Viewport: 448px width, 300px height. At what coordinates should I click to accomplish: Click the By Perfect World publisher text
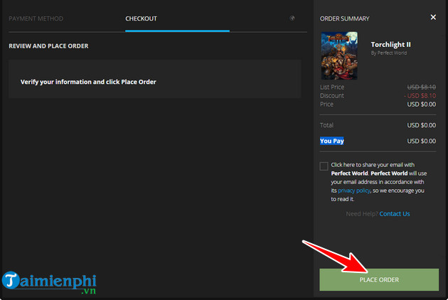[x=388, y=53]
